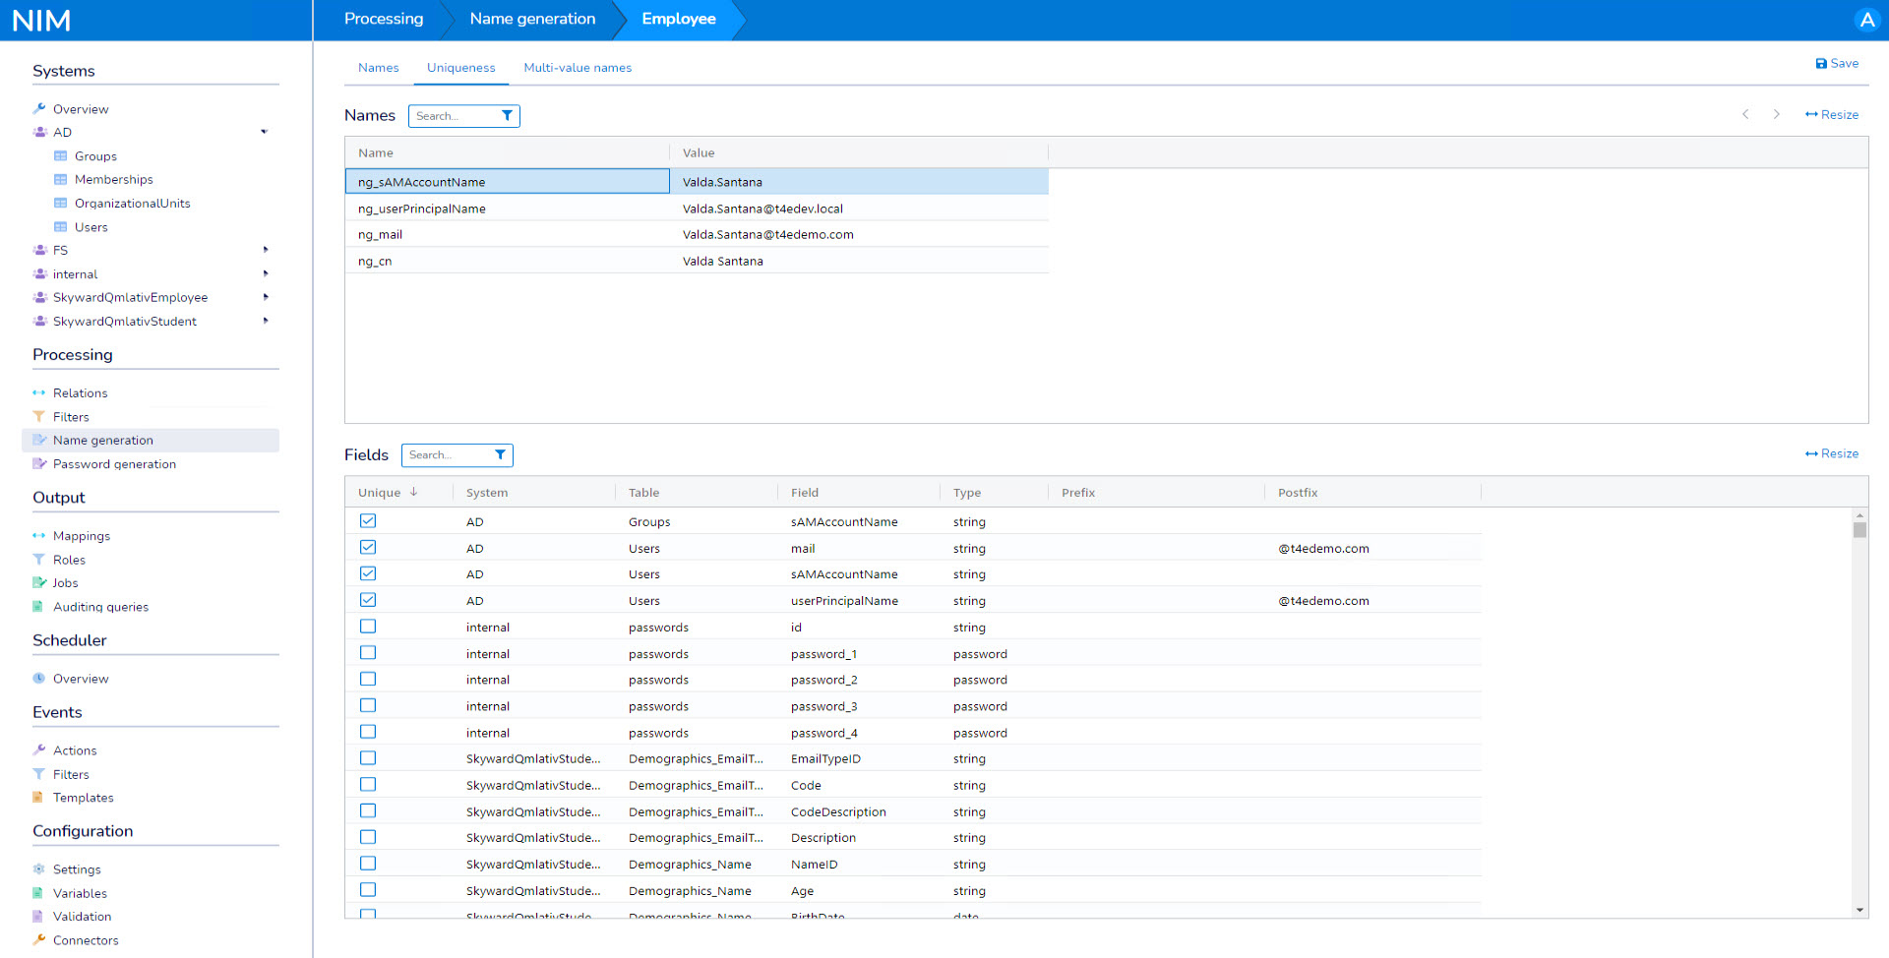This screenshot has width=1889, height=958.
Task: Open the Scheduler Overview clock item
Action: (81, 679)
